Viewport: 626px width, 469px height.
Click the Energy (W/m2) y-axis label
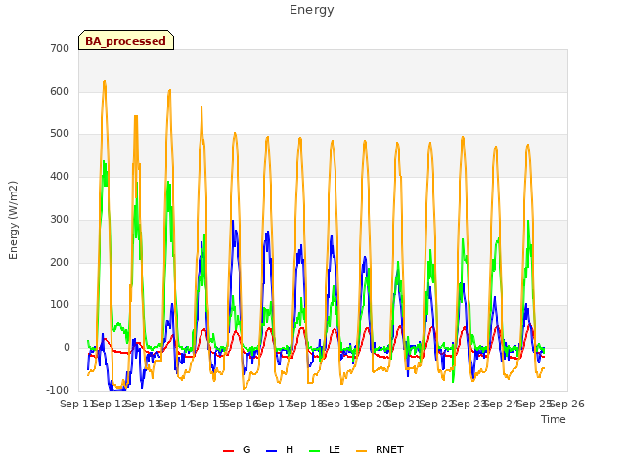click(x=13, y=220)
